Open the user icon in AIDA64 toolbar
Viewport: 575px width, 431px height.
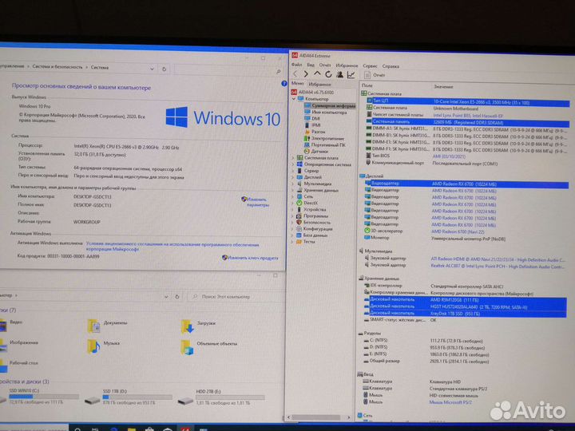point(339,74)
